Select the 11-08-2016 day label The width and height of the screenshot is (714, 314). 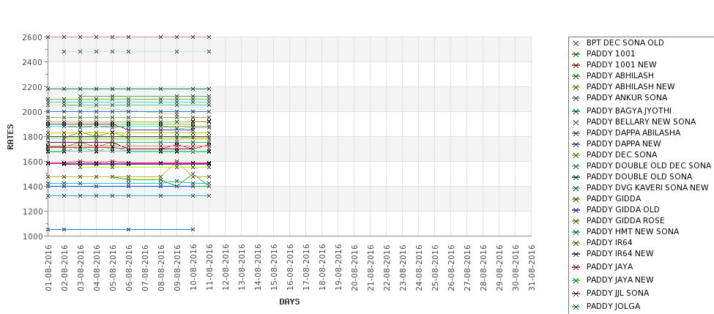coord(209,268)
